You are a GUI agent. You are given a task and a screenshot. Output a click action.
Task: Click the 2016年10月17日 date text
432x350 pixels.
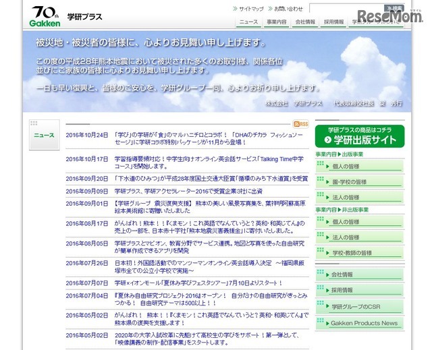87,159
